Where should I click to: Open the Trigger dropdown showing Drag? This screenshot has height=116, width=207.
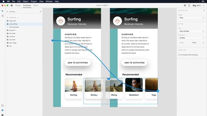pyautogui.click(x=191, y=18)
